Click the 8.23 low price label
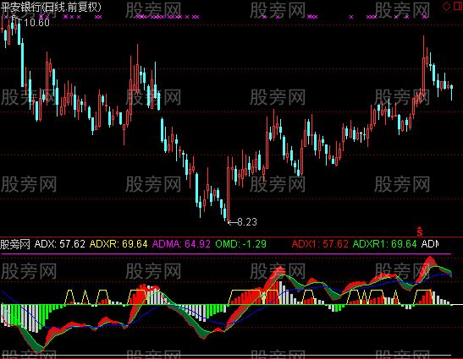The width and height of the screenshot is (463, 359). (247, 222)
